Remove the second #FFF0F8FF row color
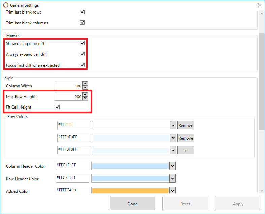The width and height of the screenshot is (265, 214). point(186,138)
